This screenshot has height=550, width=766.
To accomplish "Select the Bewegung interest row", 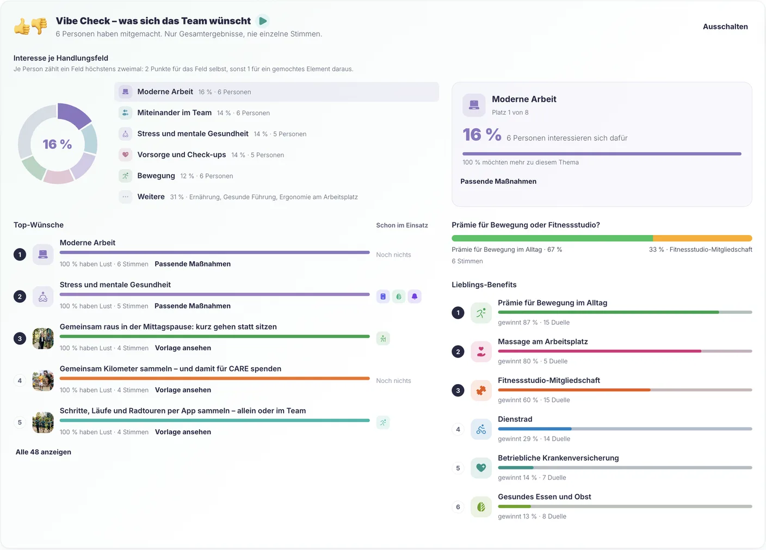I will [x=276, y=176].
